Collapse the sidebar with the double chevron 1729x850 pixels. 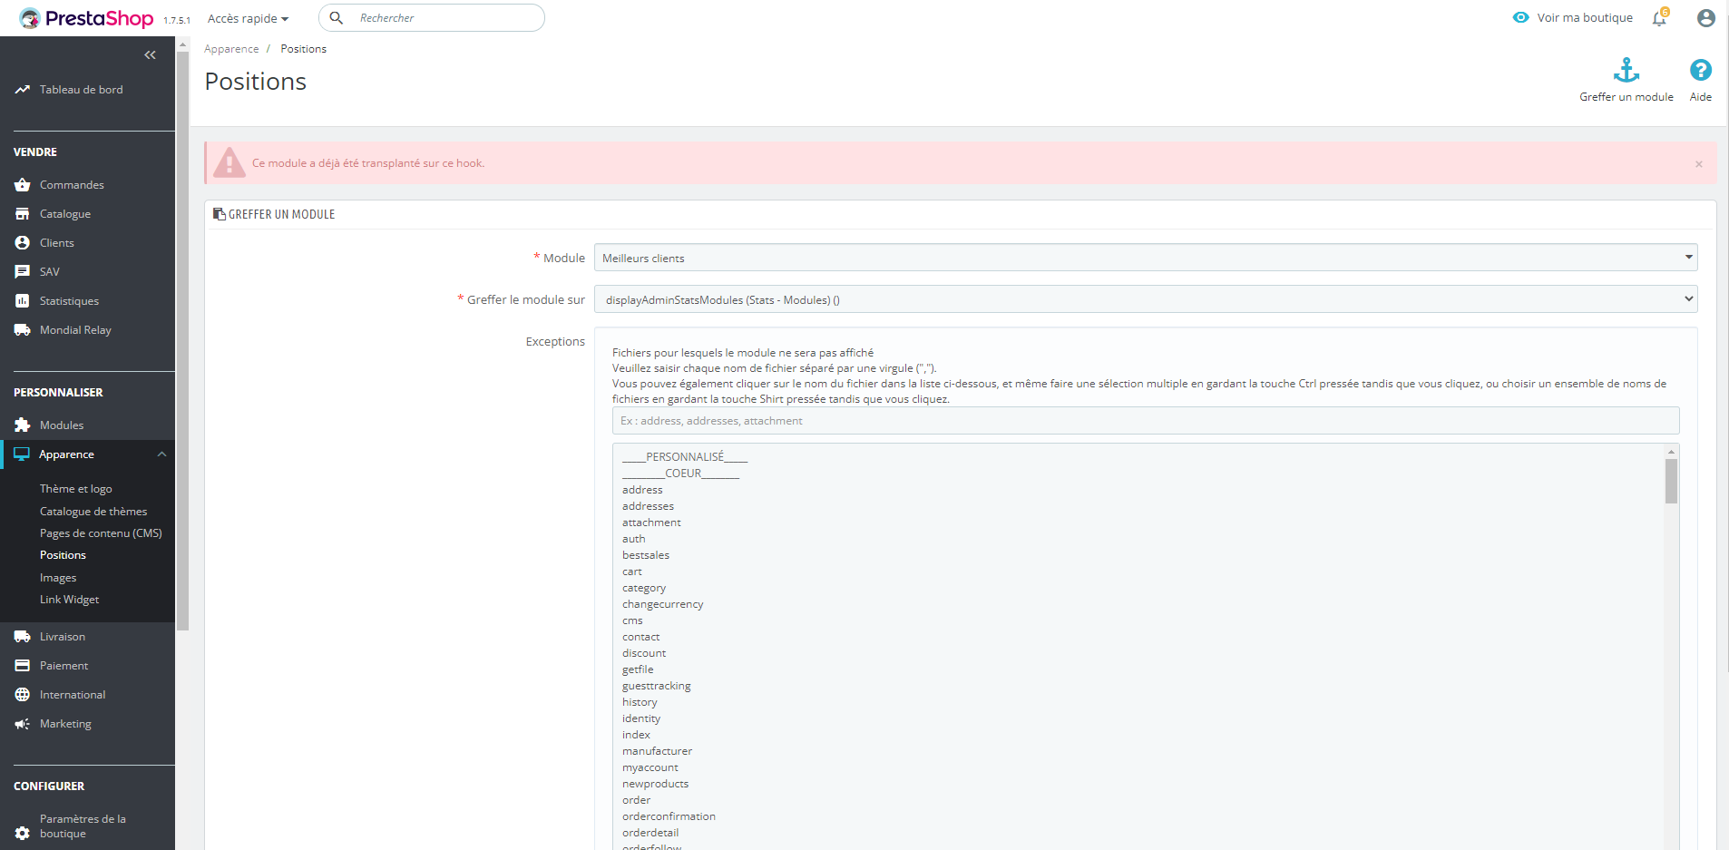(151, 55)
